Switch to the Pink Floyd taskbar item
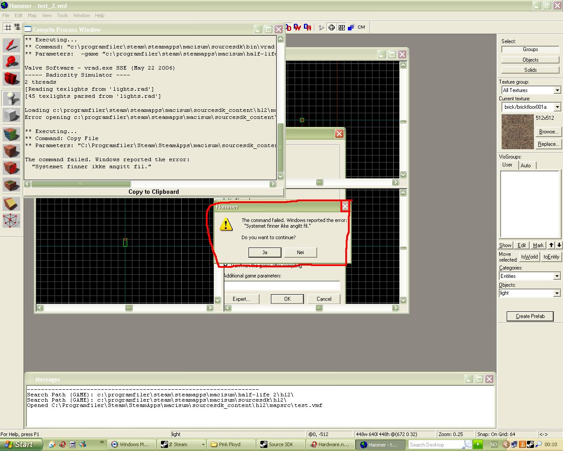563x451 pixels. click(230, 444)
